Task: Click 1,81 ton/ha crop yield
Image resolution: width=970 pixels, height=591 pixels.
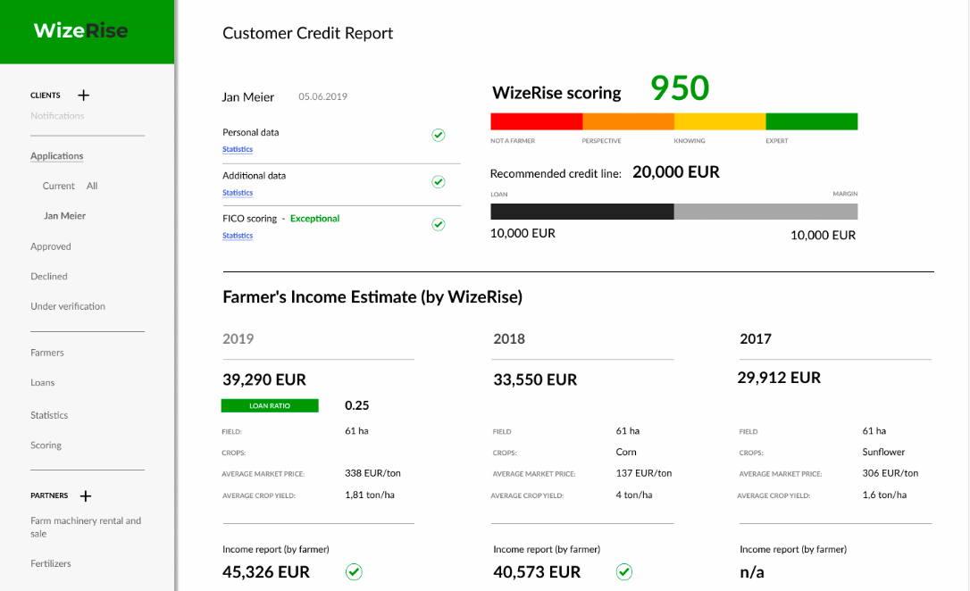Action: click(x=370, y=495)
